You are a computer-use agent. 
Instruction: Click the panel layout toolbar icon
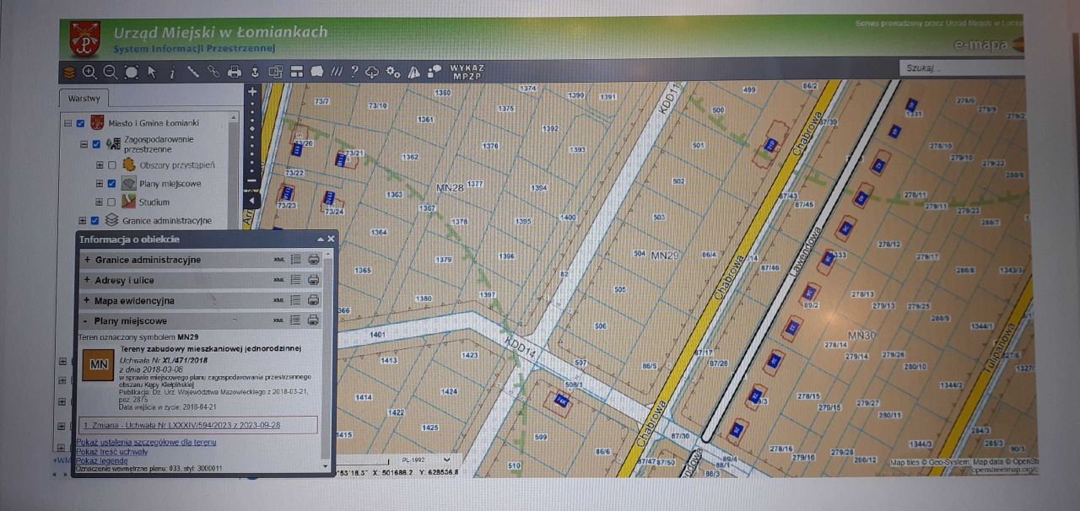coord(296,73)
